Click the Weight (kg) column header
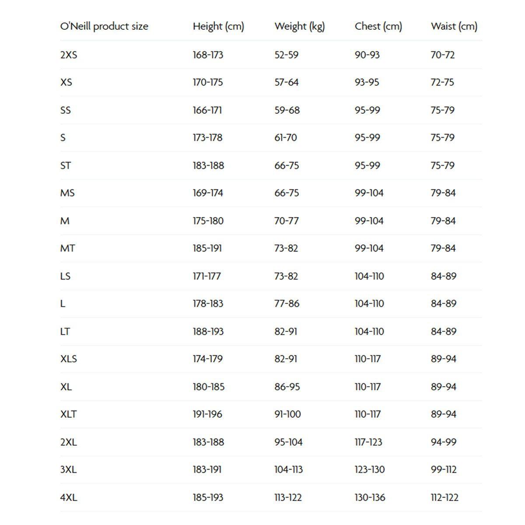Viewport: 525px width, 525px height. coord(300,26)
